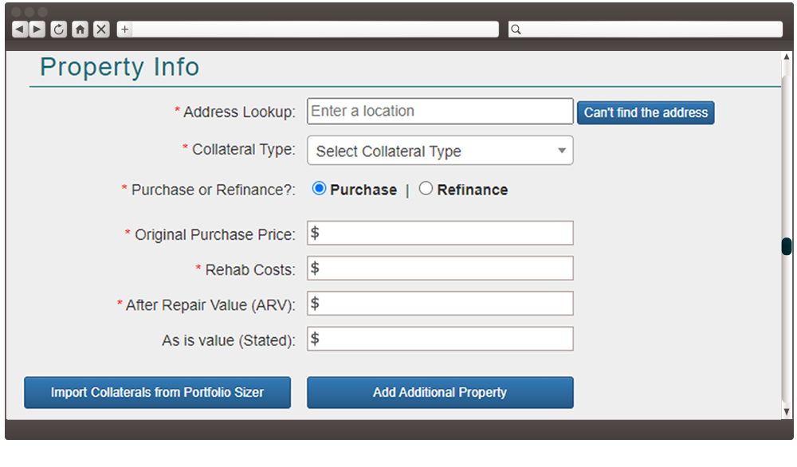This screenshot has width=797, height=467.
Task: Click the page scrollbar down arrow
Action: [x=787, y=412]
